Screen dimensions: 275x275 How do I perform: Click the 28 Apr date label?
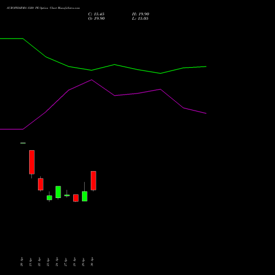(74, 262)
